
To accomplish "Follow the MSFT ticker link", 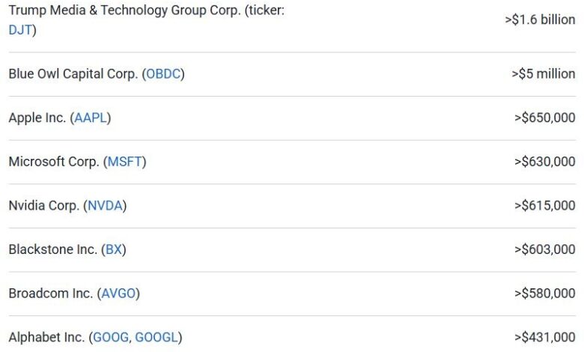I will click(x=126, y=162).
